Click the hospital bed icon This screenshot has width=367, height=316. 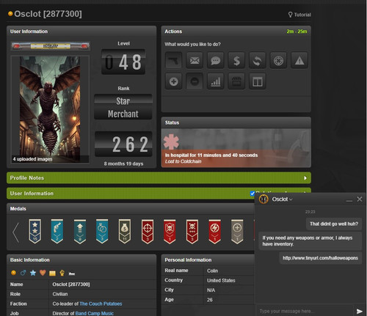pos(72,273)
